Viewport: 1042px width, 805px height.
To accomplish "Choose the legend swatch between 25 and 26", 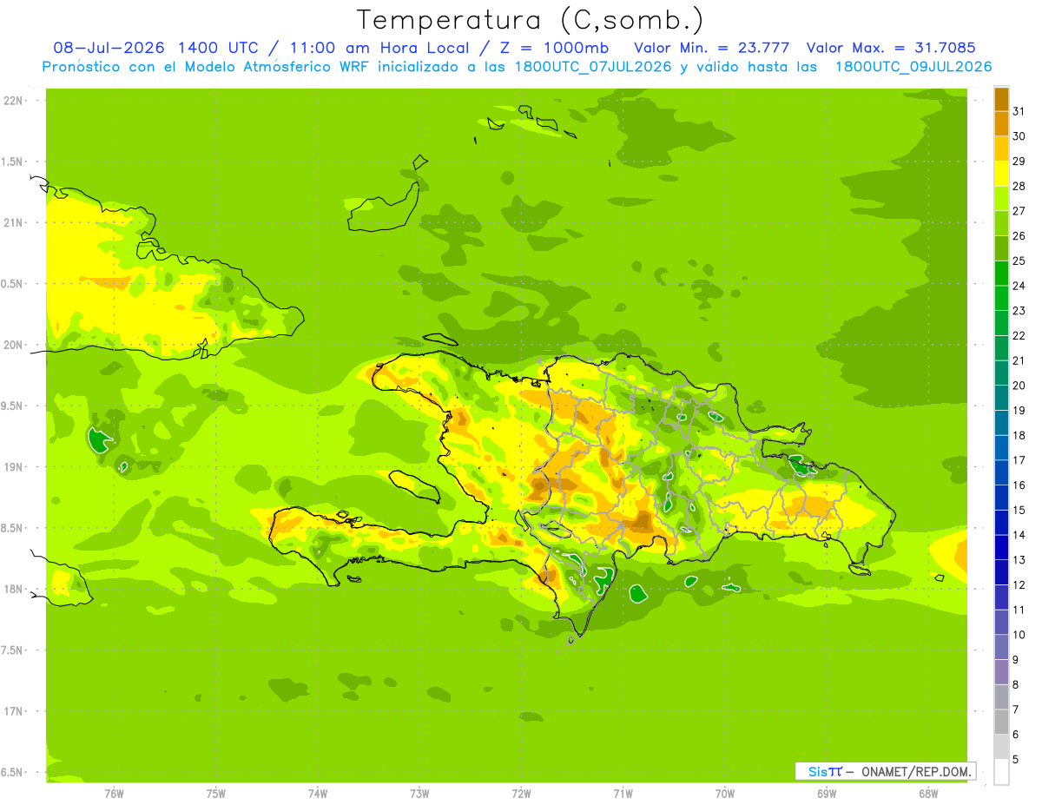I will (x=1001, y=248).
